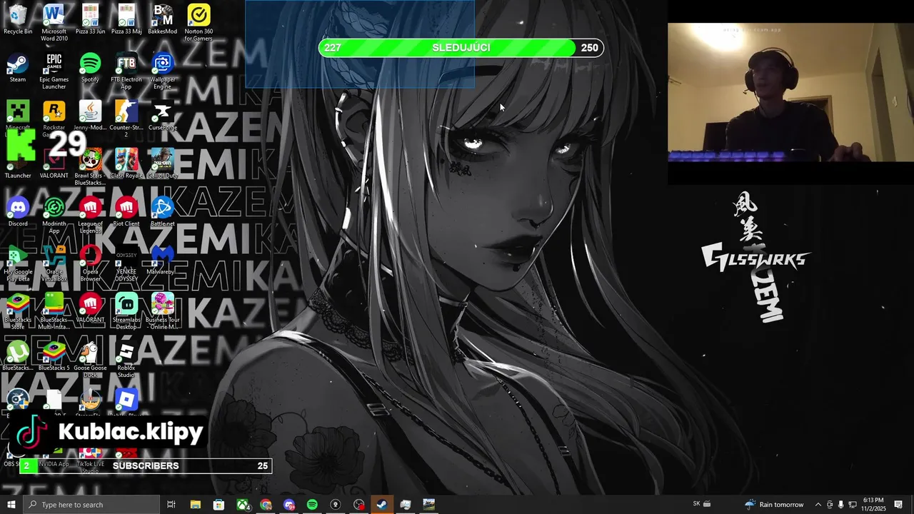Open League of Legends shortcut
The width and height of the screenshot is (914, 514).
[x=90, y=215]
